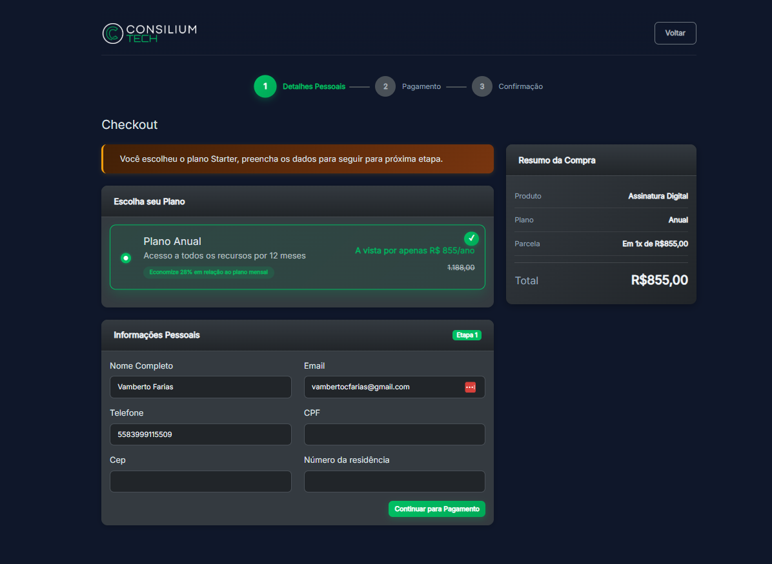Select the Número da residência field

click(x=394, y=481)
